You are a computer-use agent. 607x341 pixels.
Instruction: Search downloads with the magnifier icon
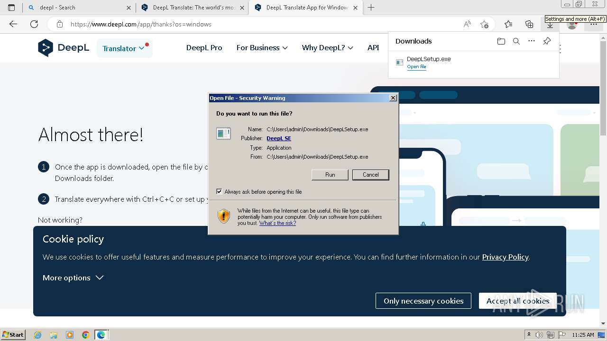pyautogui.click(x=516, y=41)
